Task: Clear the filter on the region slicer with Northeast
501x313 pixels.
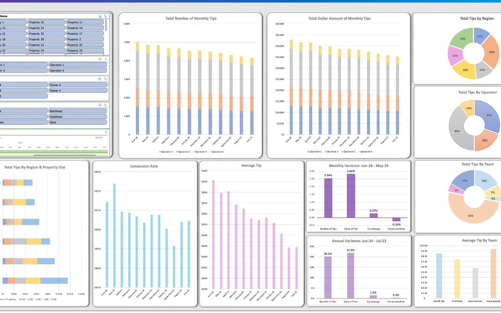Action: click(105, 105)
